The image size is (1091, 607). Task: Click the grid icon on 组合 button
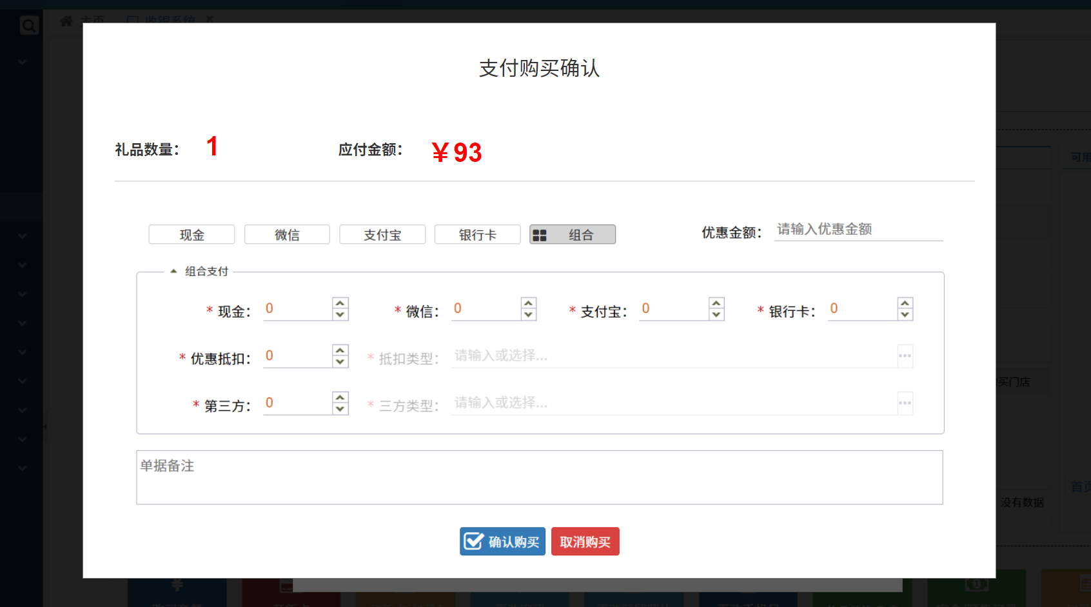point(540,235)
